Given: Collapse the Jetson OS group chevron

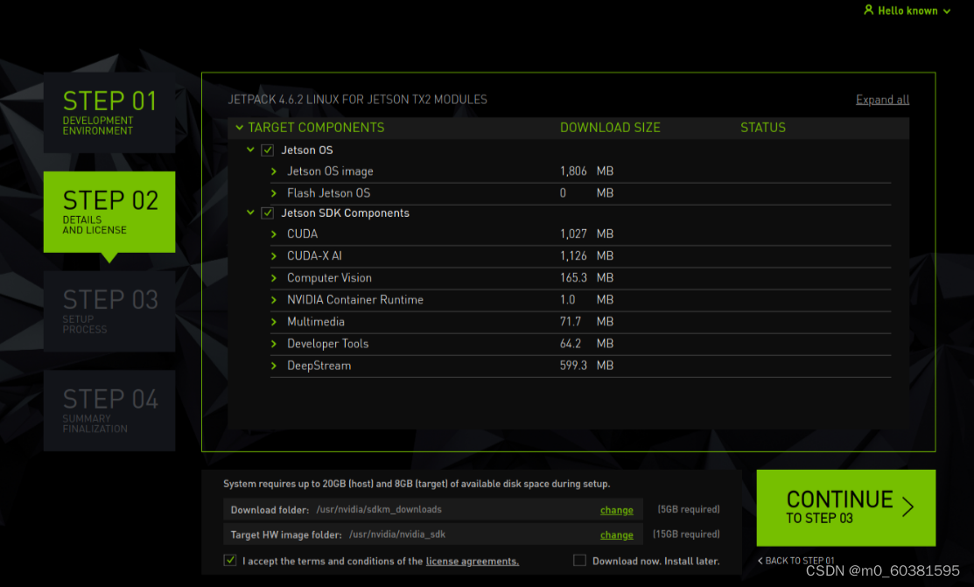Looking at the screenshot, I should [x=250, y=150].
